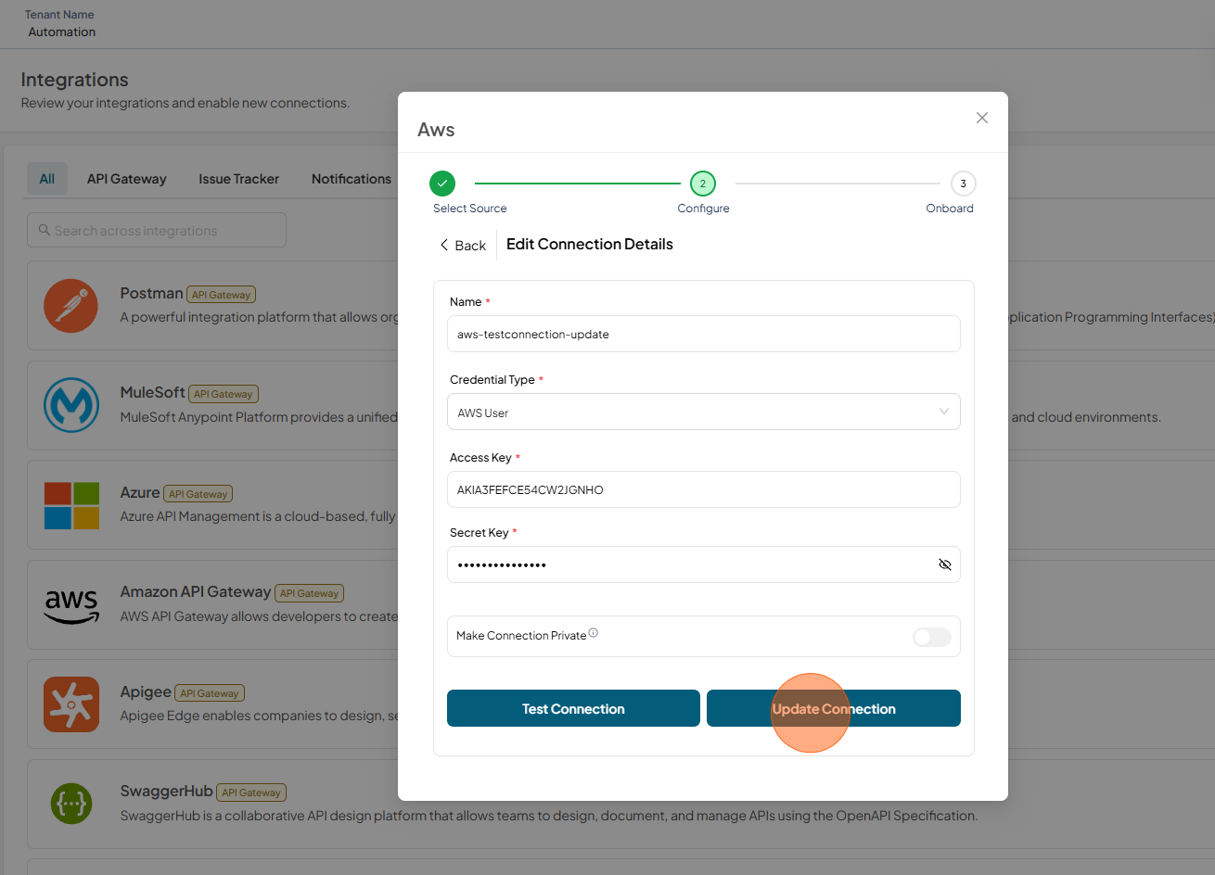Click the Apigee API Gateway tag

point(210,693)
